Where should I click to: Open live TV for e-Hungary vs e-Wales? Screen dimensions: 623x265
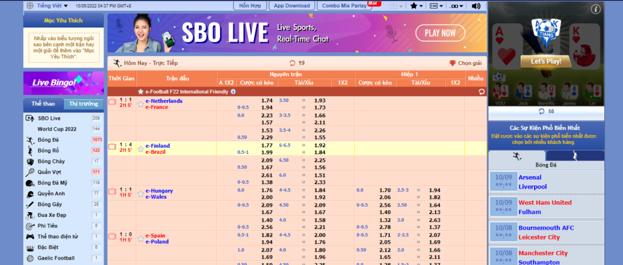[x=112, y=191]
